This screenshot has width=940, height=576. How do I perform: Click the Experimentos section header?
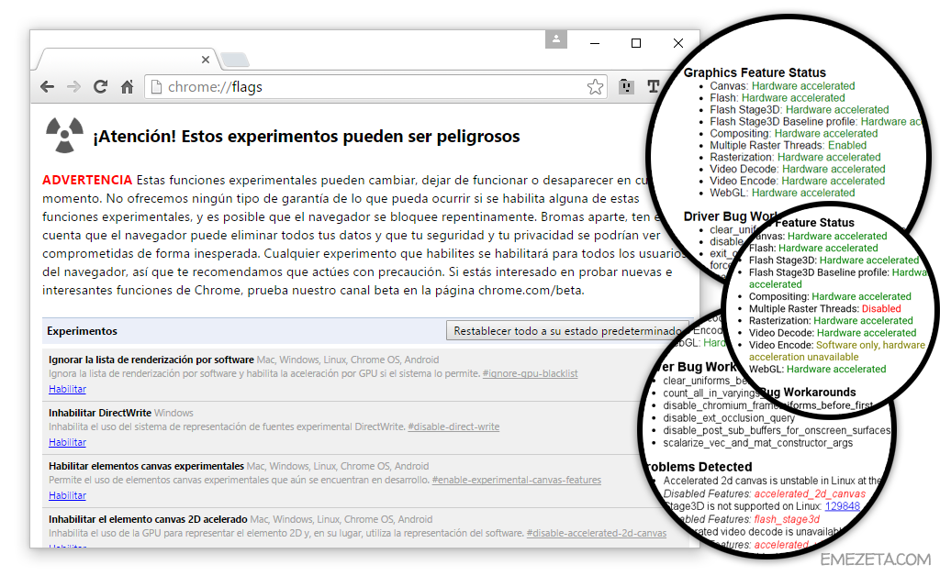click(x=82, y=331)
